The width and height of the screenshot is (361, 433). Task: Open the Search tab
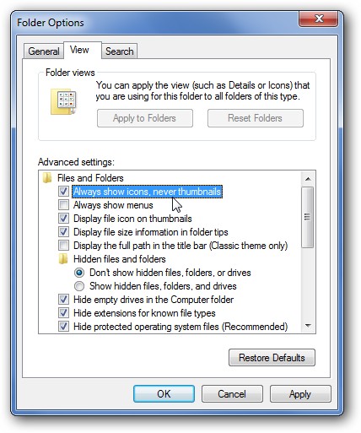pos(120,51)
